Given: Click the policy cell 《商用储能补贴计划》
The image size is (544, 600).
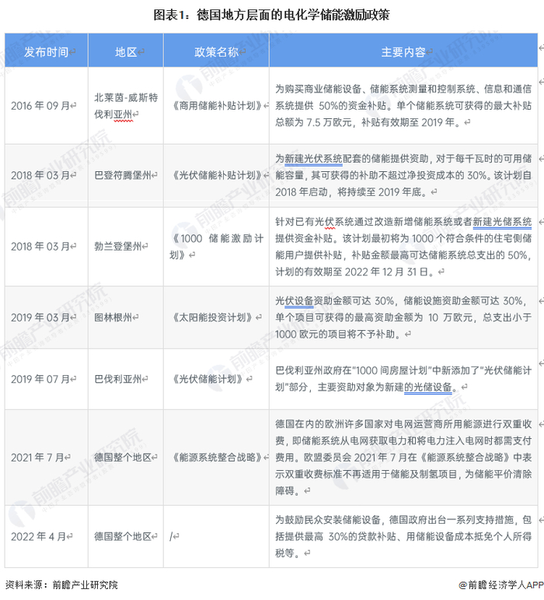Looking at the screenshot, I should pyautogui.click(x=217, y=106).
